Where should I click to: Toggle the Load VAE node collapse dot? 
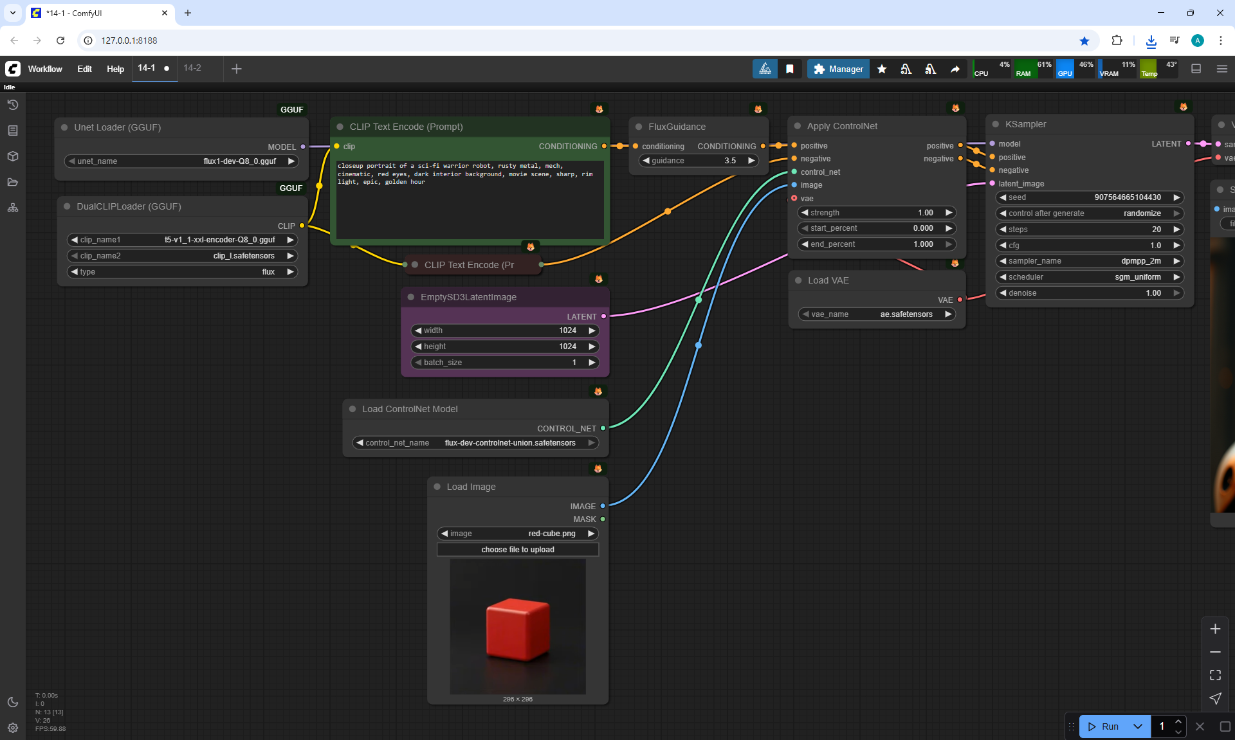point(798,280)
